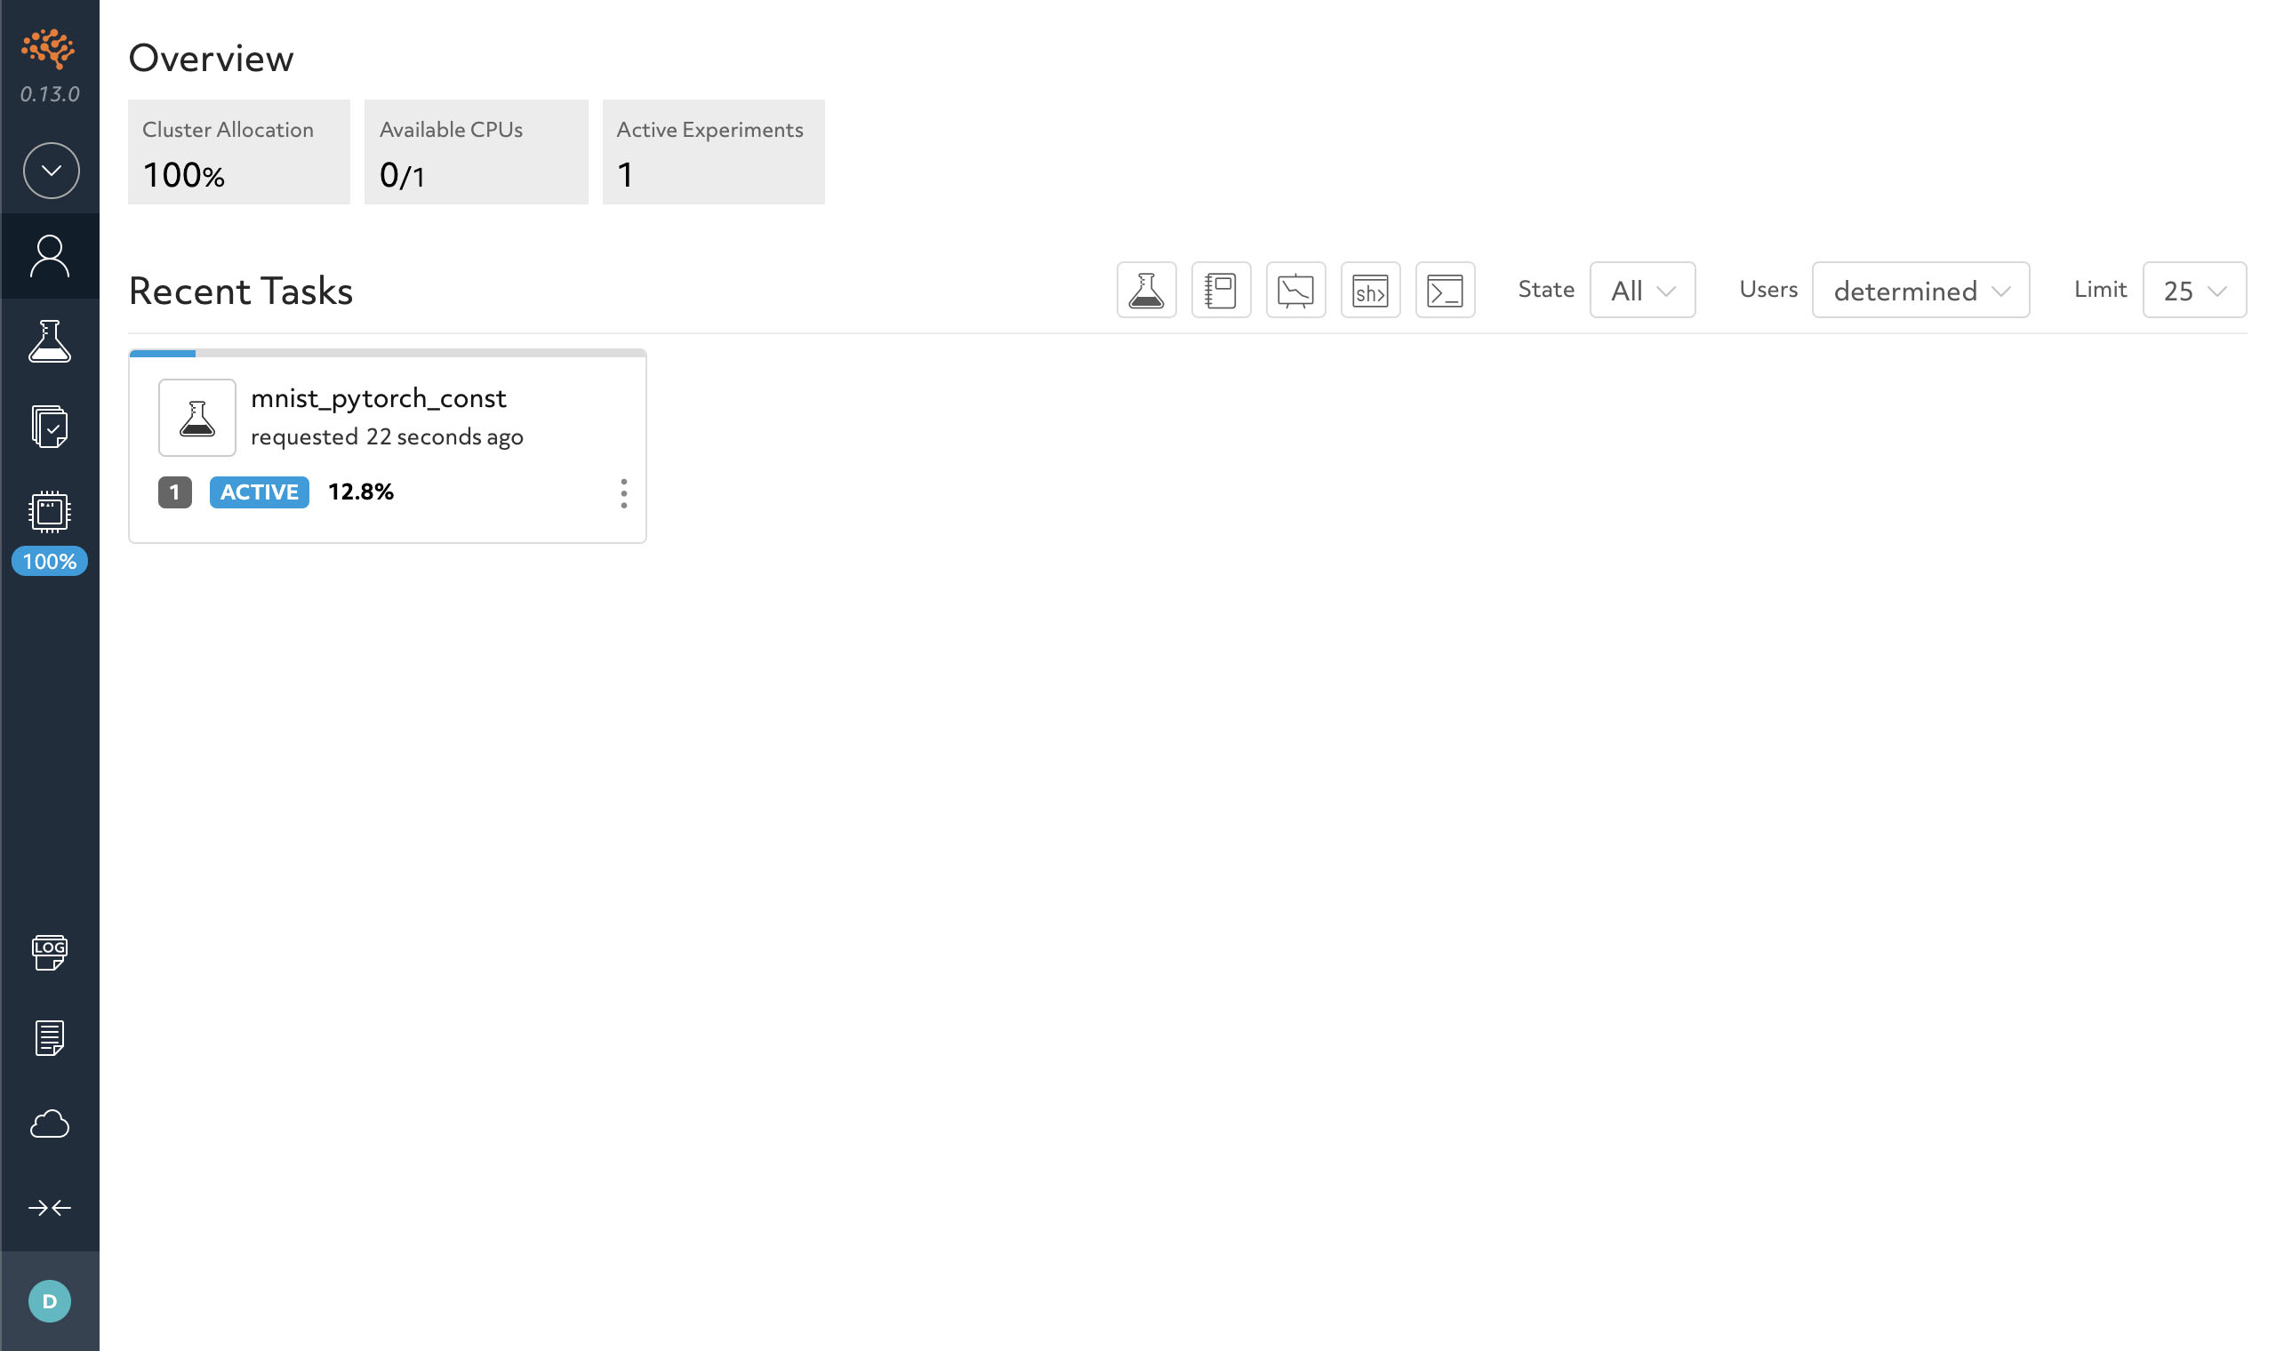The height and width of the screenshot is (1351, 2276).
Task: Toggle the TensorBoard type filter
Action: [x=1295, y=291]
